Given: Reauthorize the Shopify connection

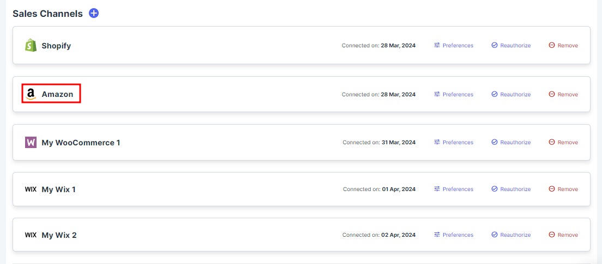Looking at the screenshot, I should [511, 45].
